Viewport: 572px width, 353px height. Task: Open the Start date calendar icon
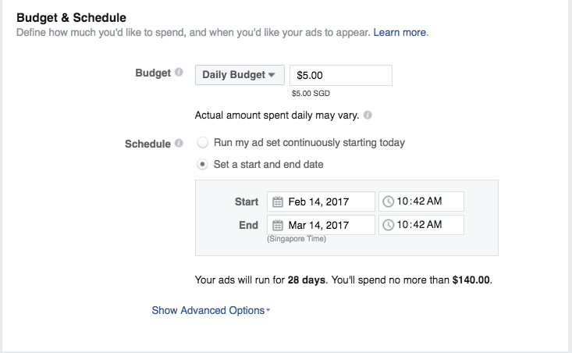pos(278,201)
